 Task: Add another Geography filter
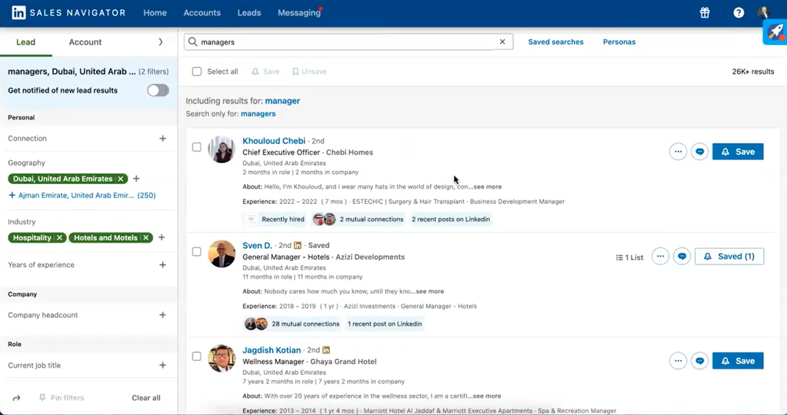point(136,179)
